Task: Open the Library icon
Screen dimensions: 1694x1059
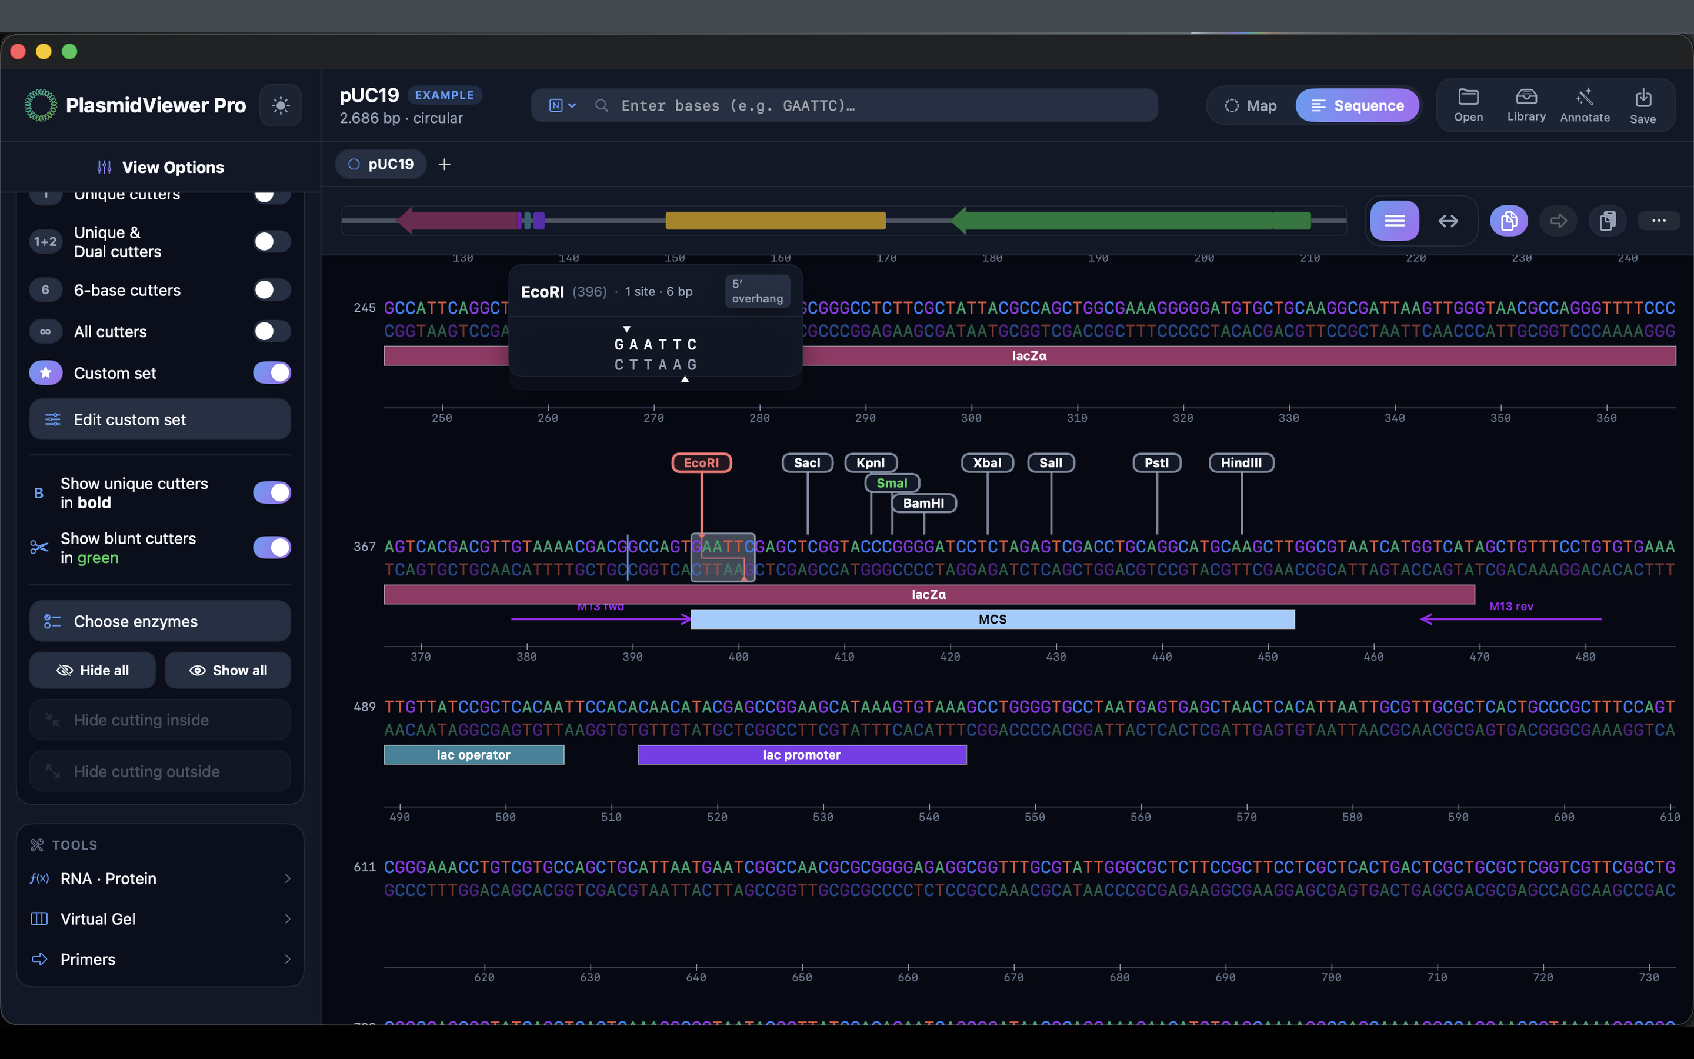Action: pyautogui.click(x=1526, y=105)
